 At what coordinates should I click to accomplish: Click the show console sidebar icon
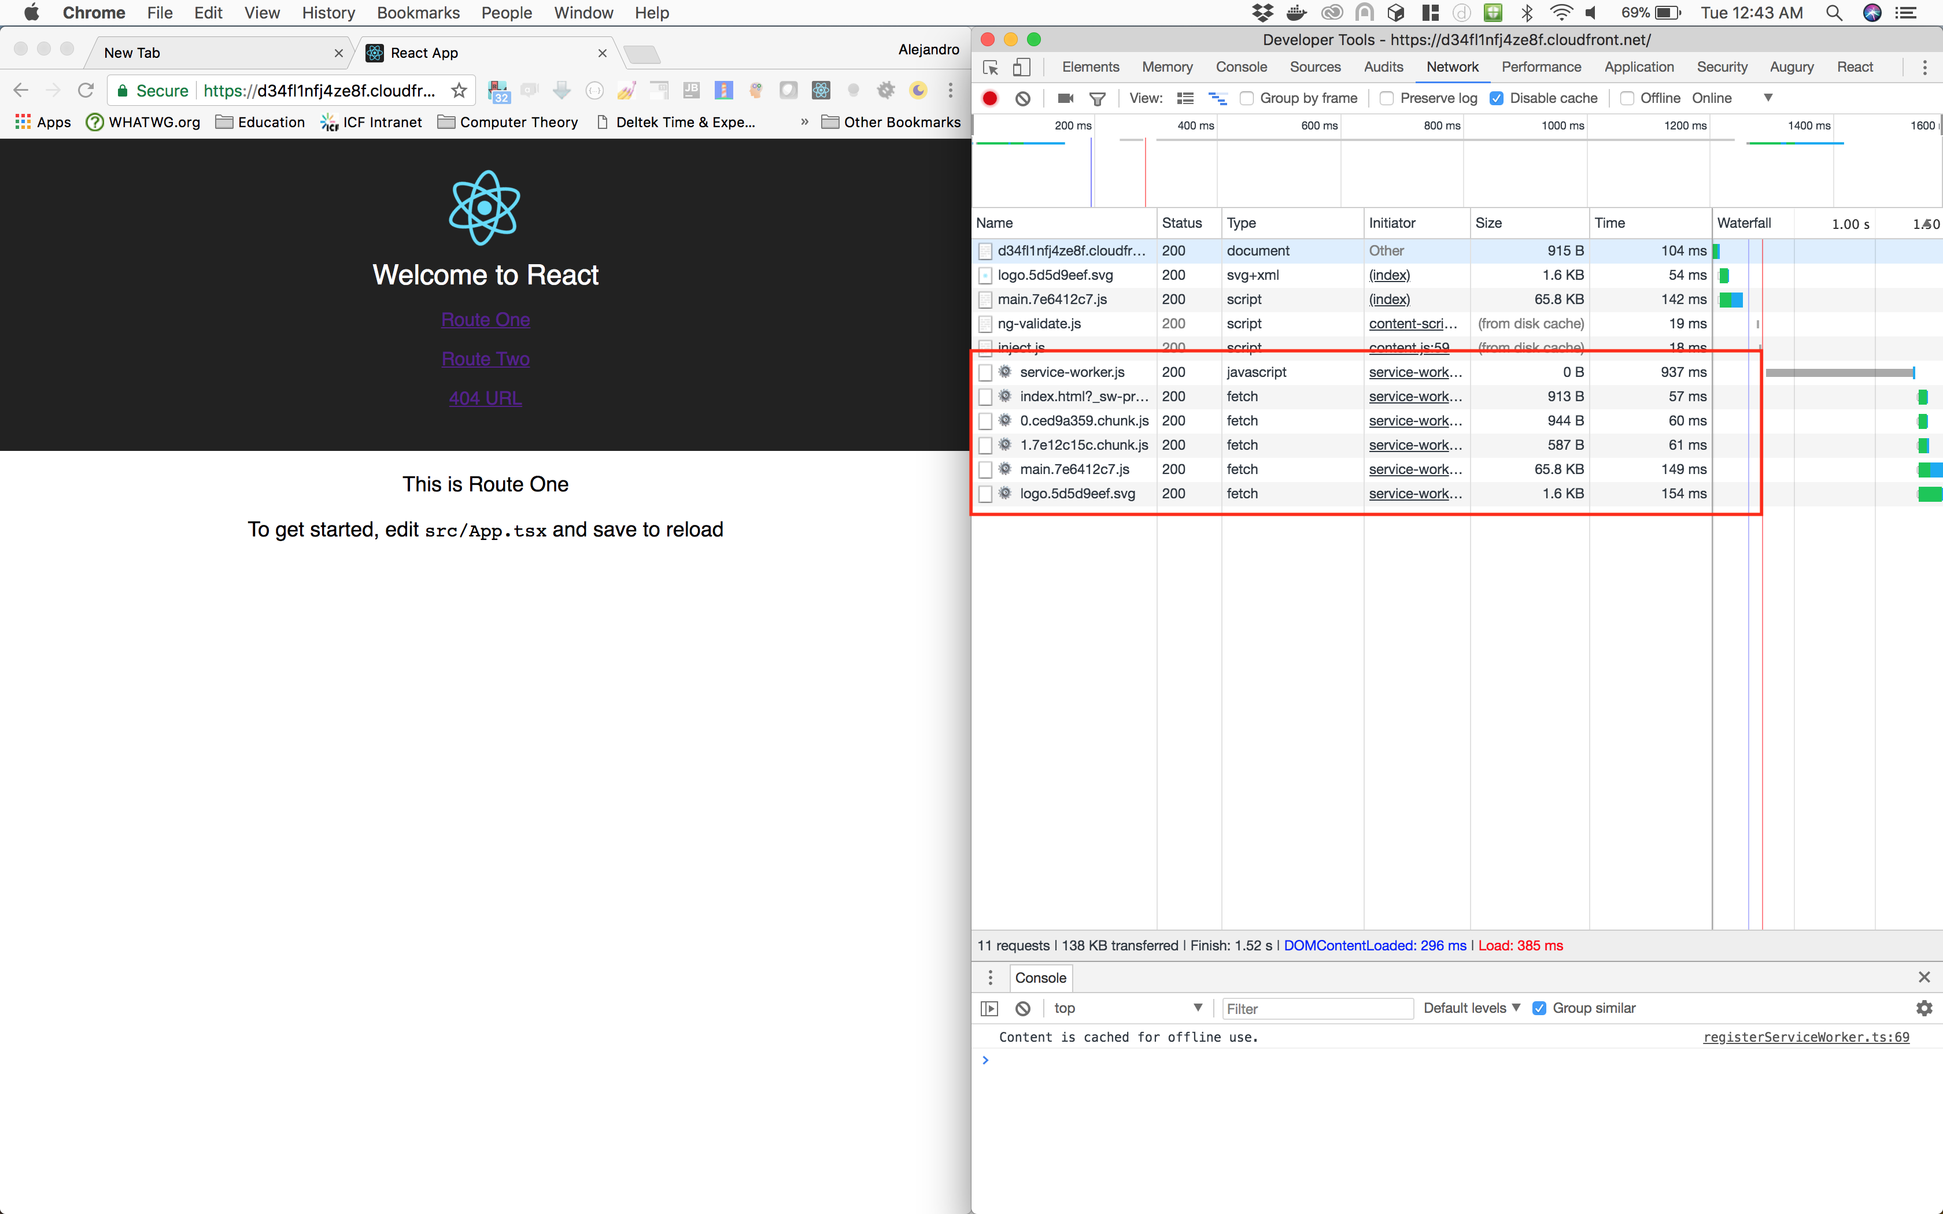point(990,1008)
